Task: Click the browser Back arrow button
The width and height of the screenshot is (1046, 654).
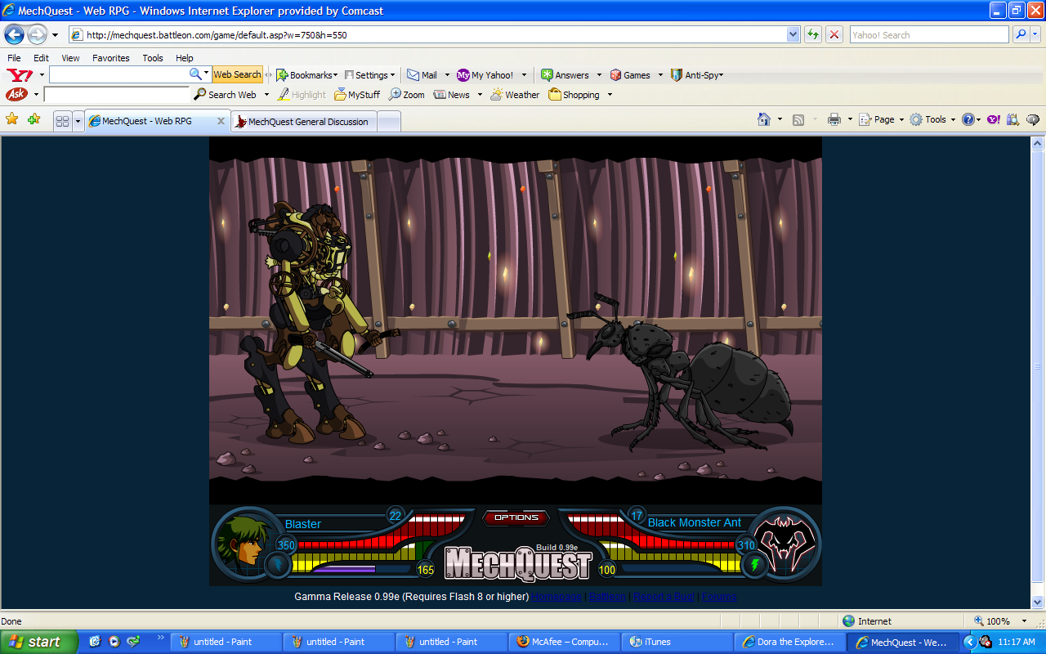Action: pos(14,35)
